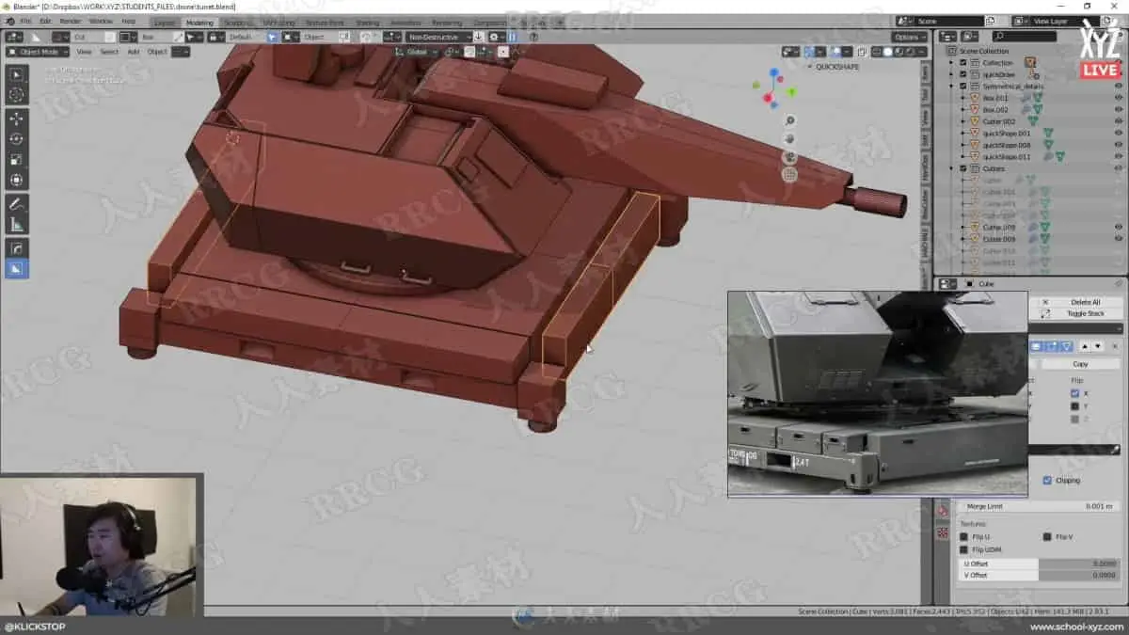Hide the Box.001 object with eye icon
Viewport: 1129px width, 635px height.
1119,98
